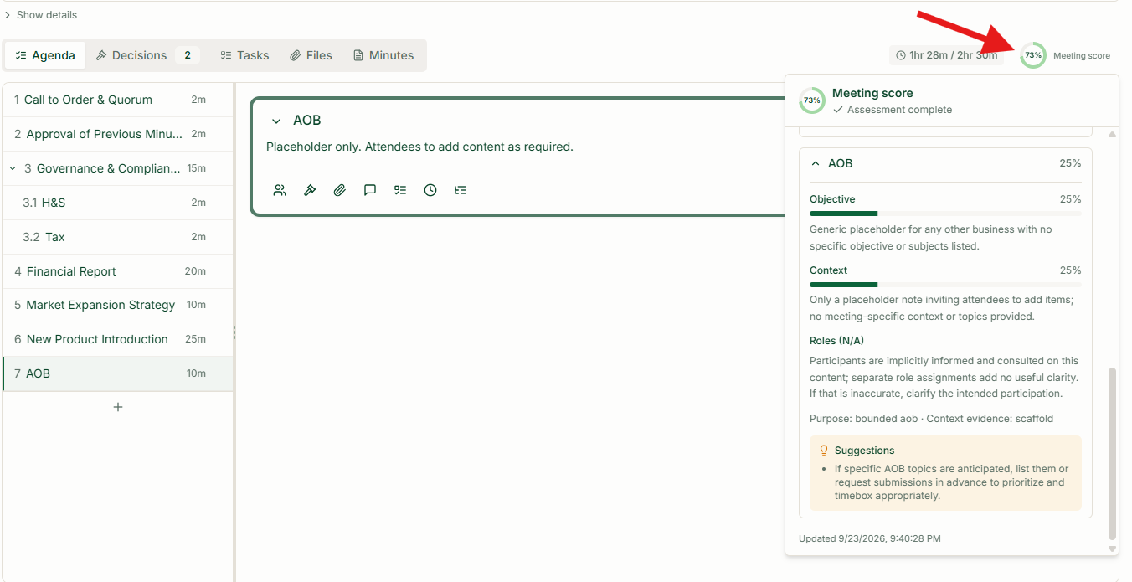1132x582 pixels.
Task: Open the Minutes tab
Action: [x=383, y=55]
